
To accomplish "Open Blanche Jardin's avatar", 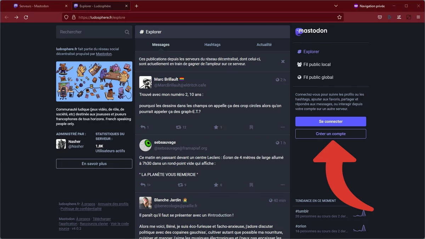I will pyautogui.click(x=145, y=203).
